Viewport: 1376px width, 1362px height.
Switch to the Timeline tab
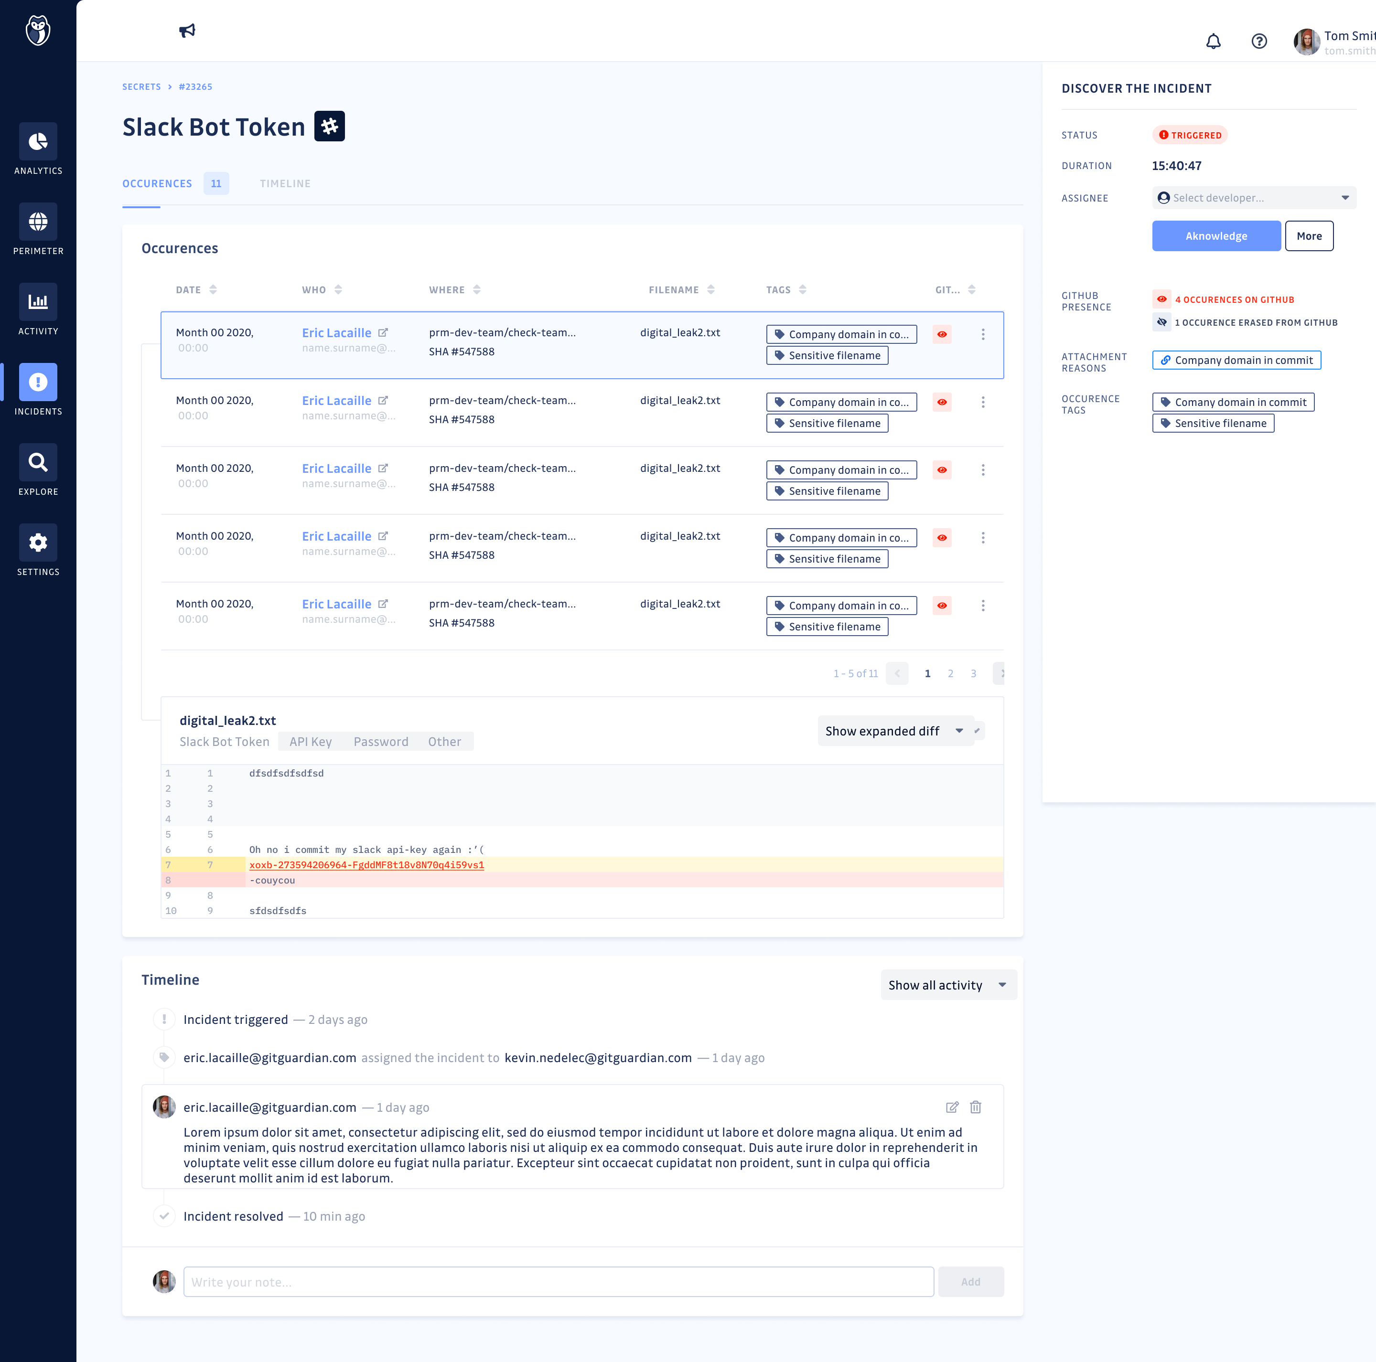285,183
